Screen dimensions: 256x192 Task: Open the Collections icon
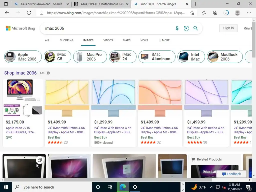click(215, 13)
